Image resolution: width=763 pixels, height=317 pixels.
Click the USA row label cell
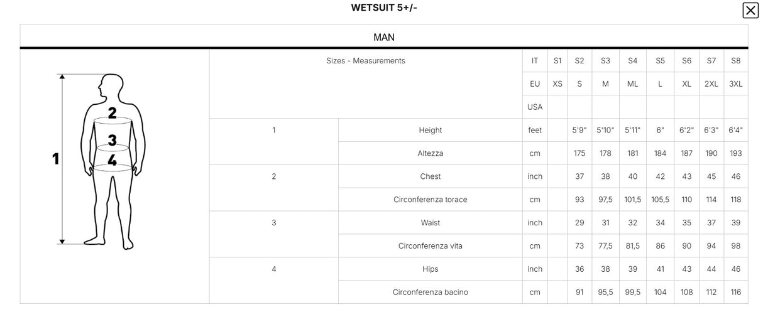coord(535,107)
